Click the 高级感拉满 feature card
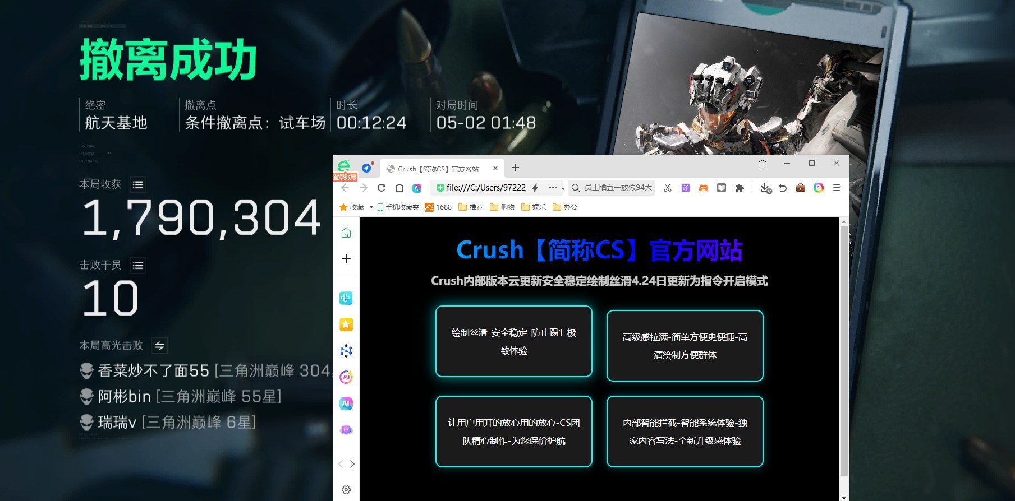This screenshot has height=501, width=1015. pos(685,346)
